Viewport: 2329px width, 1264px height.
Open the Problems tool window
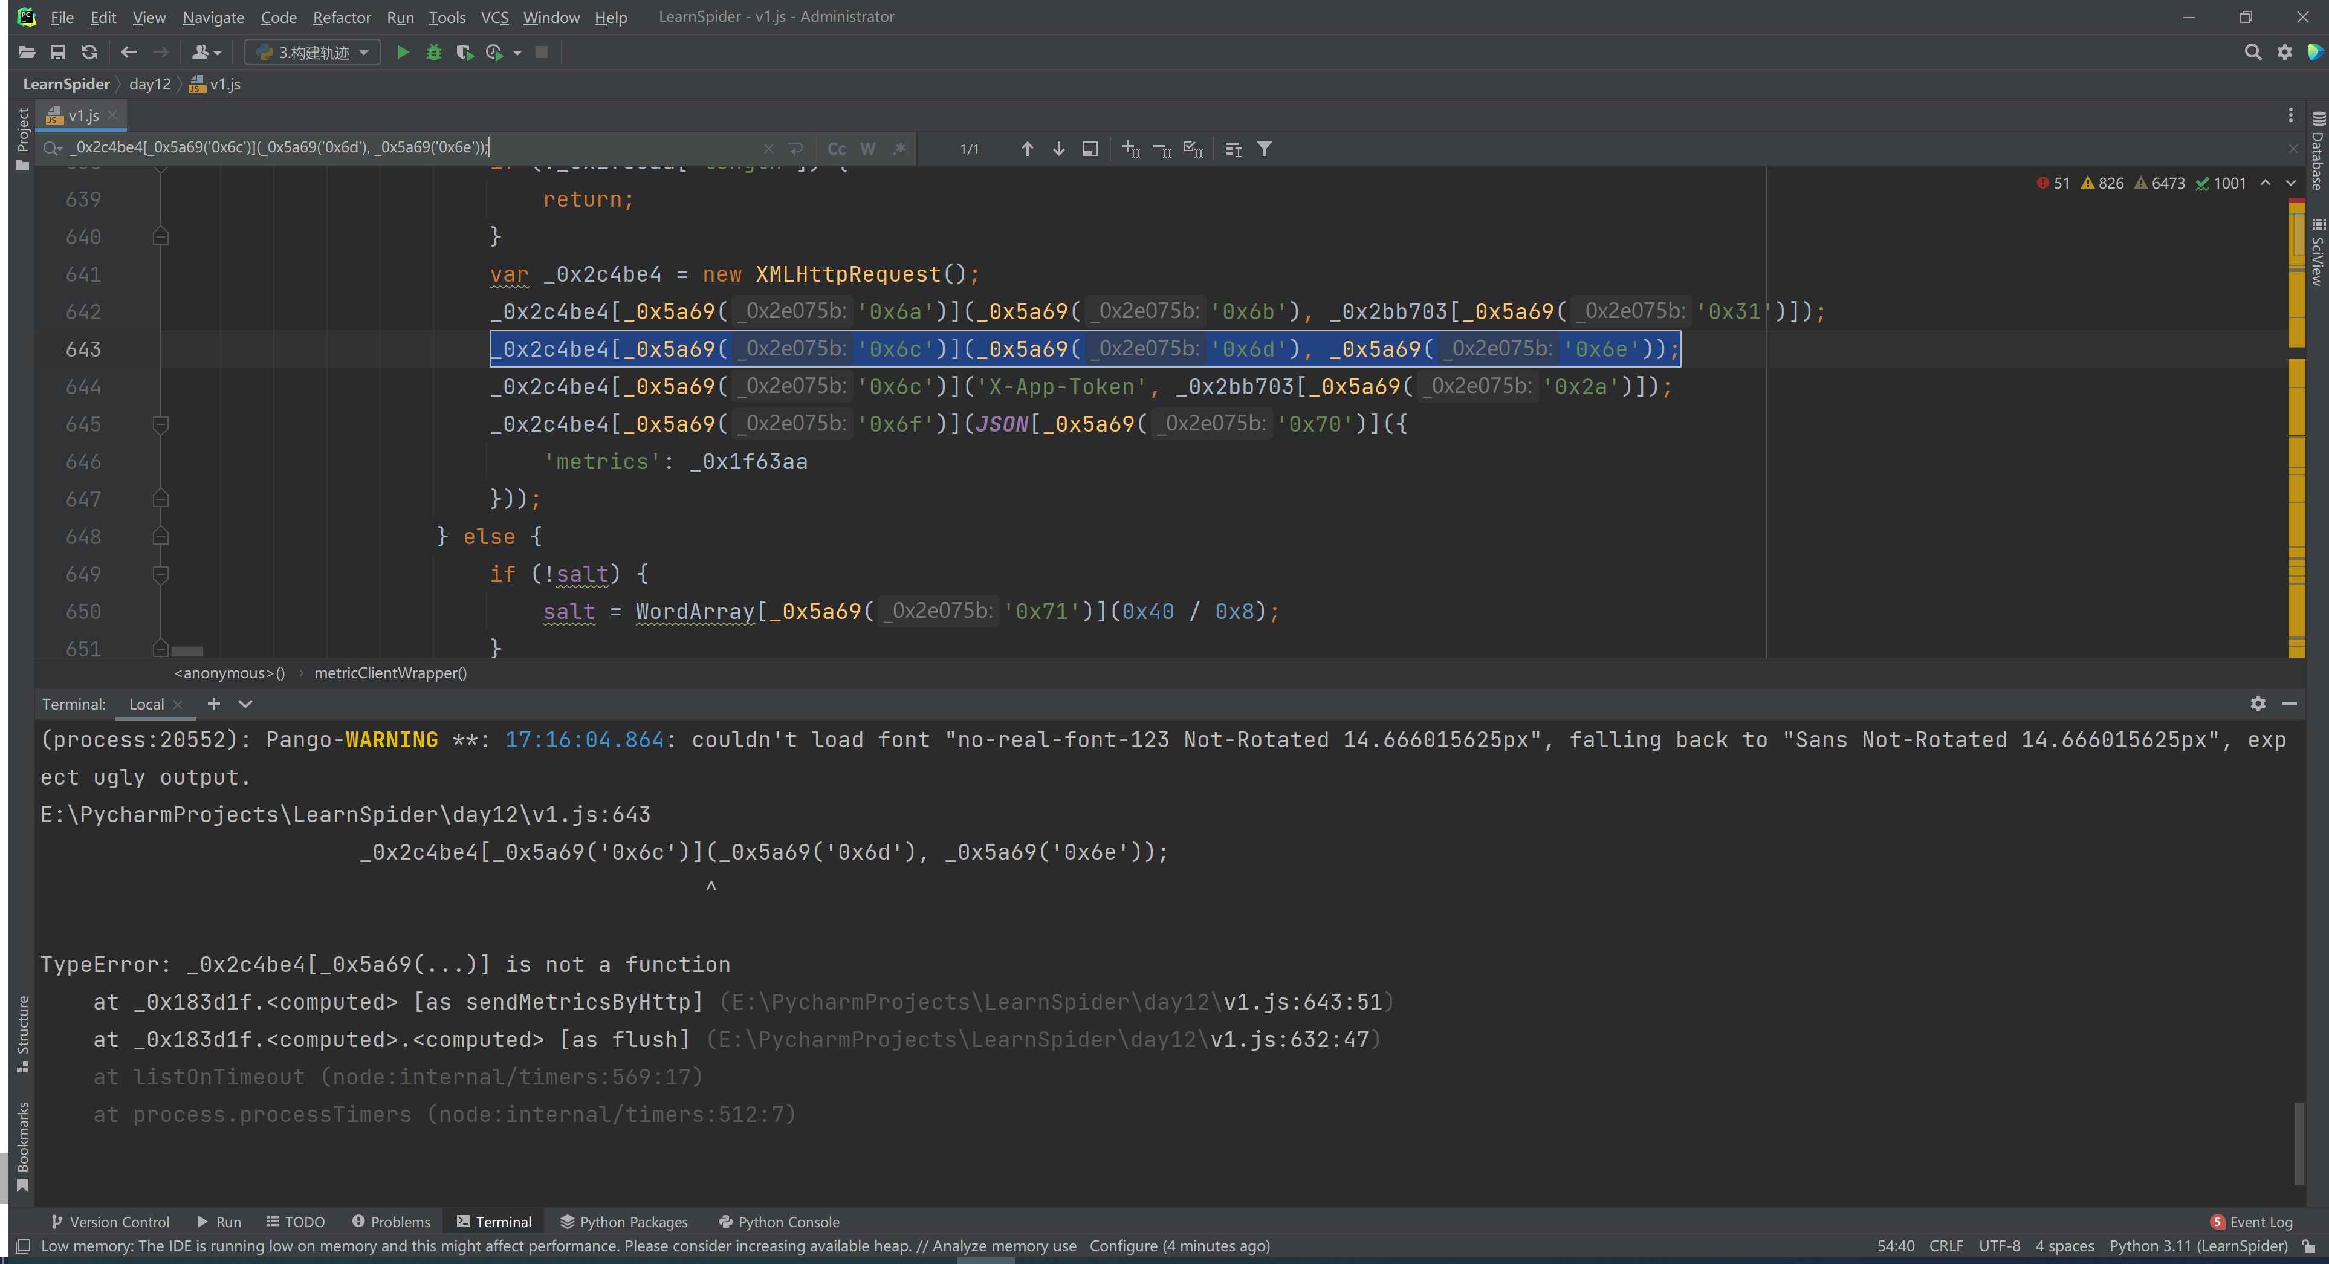[390, 1222]
